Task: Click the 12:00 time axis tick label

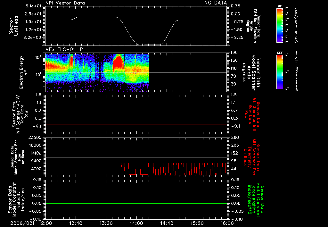Action: point(45,223)
